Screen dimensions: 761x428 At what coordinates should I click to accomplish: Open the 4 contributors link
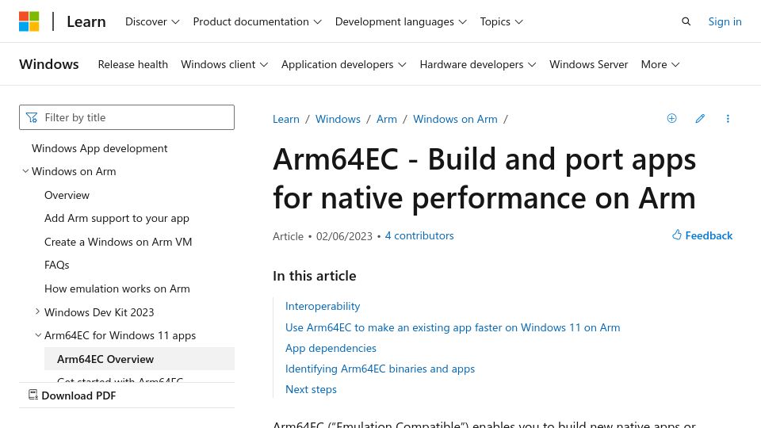(419, 236)
